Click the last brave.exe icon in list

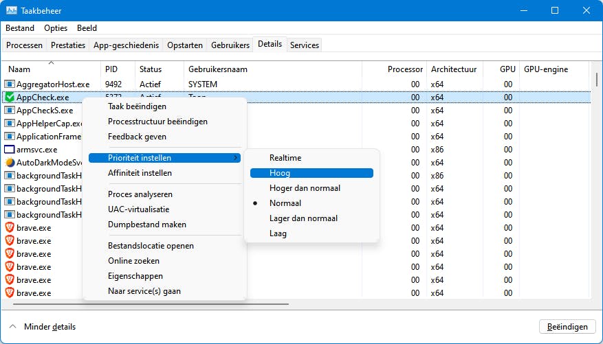point(10,293)
